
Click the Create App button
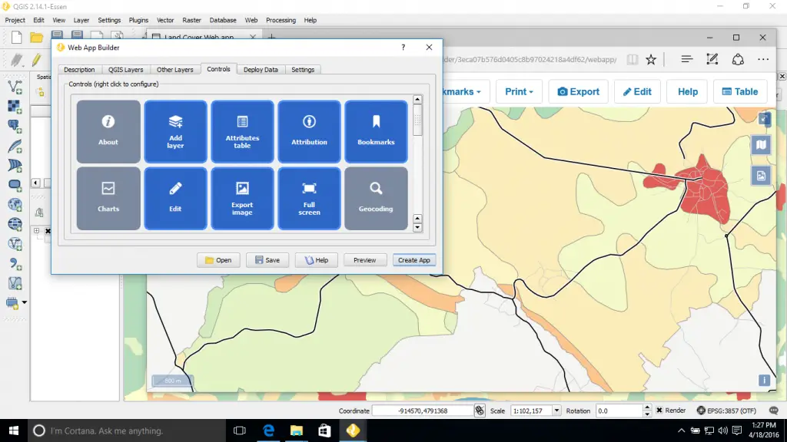(x=414, y=260)
